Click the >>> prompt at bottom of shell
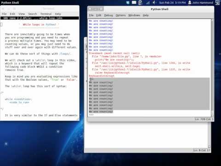Screen dimensions: 221x166 pos(91,115)
